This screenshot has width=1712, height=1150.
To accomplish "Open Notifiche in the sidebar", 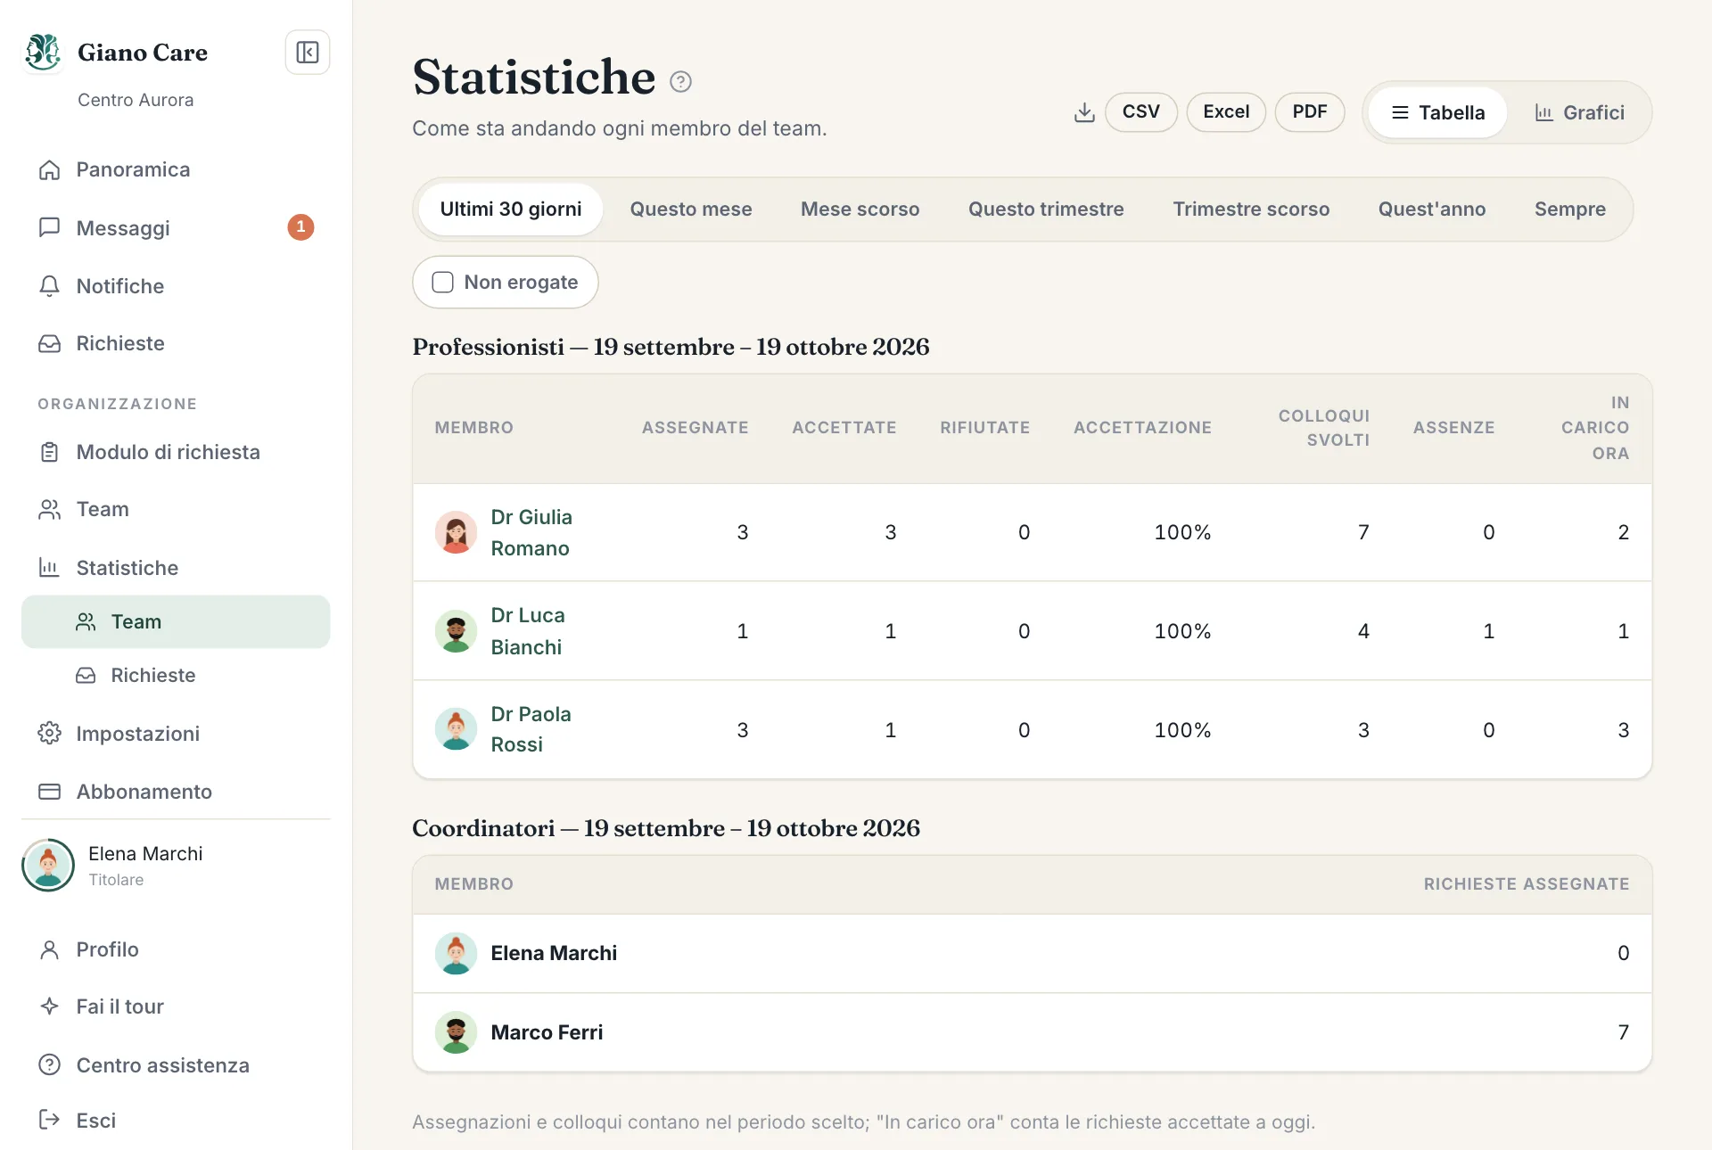I will 176,286.
